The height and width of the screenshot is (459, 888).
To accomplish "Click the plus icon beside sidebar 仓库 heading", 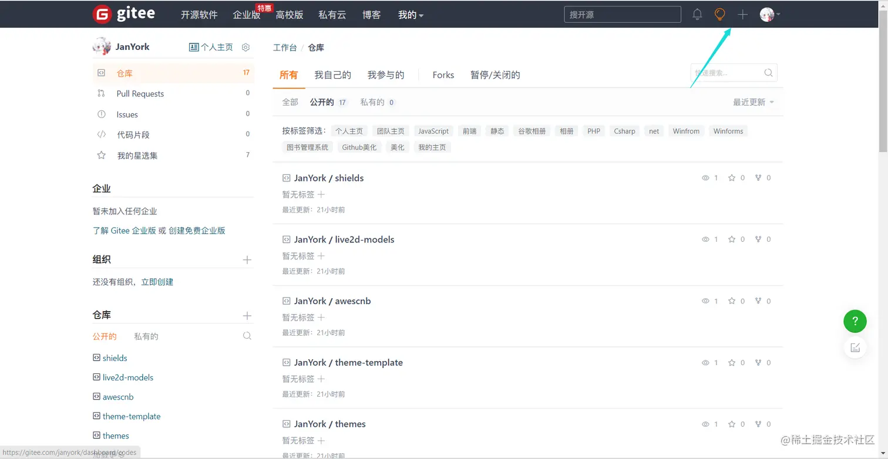I will pyautogui.click(x=247, y=316).
